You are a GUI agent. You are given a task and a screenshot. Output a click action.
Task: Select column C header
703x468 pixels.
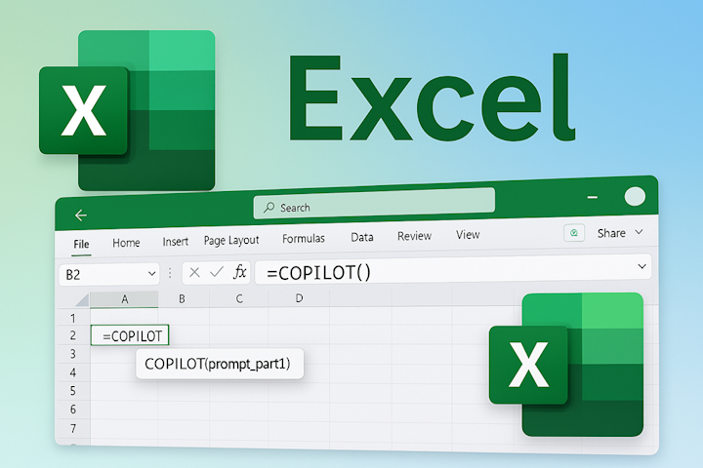(239, 298)
